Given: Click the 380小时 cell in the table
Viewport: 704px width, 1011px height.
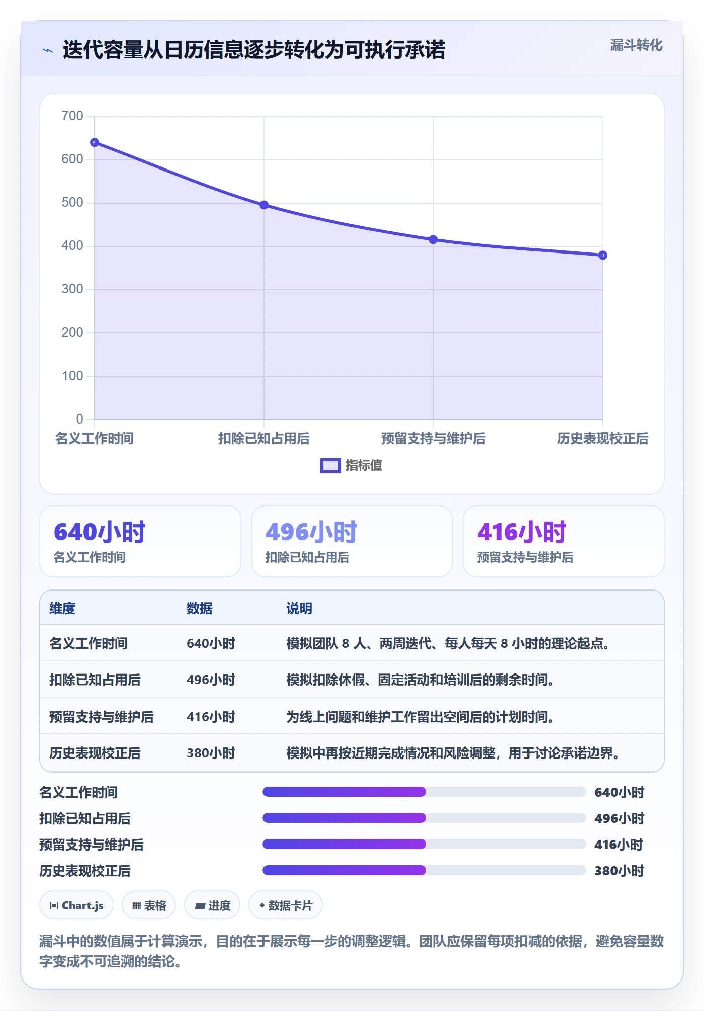Looking at the screenshot, I should 211,753.
